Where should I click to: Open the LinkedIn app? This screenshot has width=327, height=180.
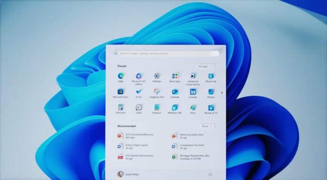[x=193, y=93]
